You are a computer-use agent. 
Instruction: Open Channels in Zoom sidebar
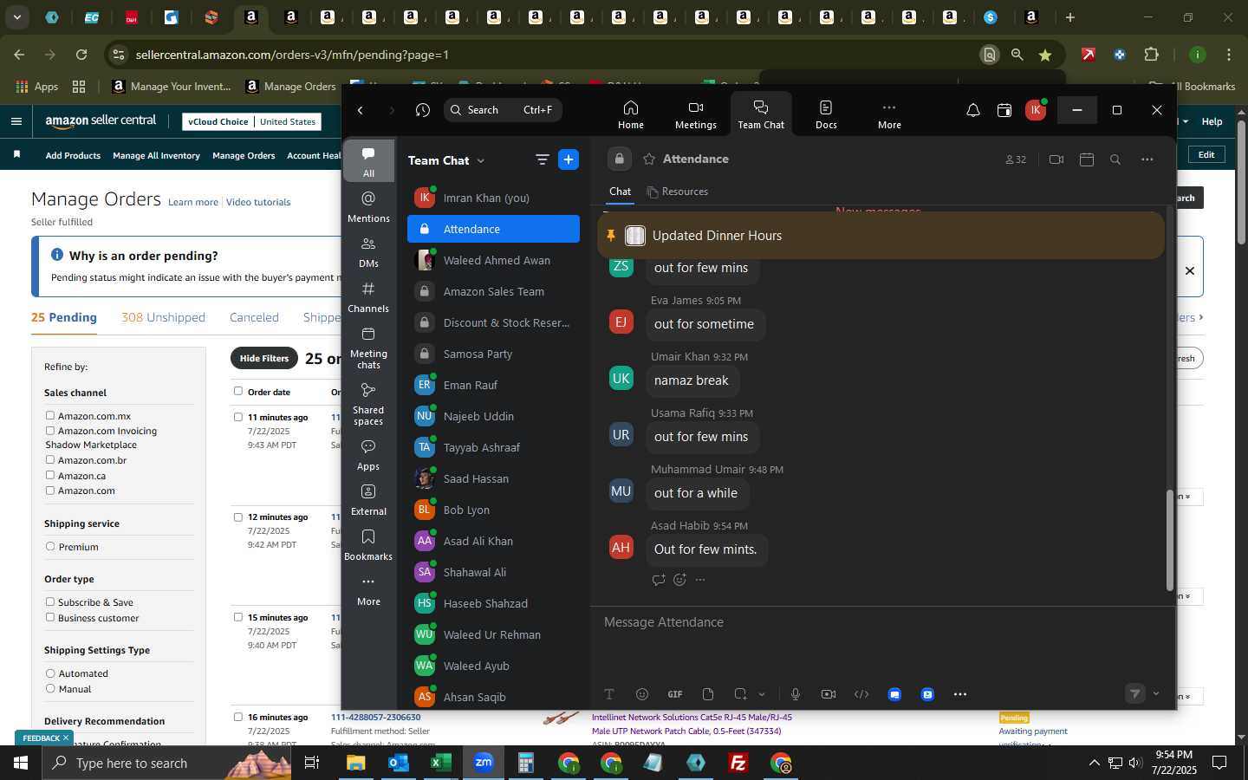pyautogui.click(x=368, y=296)
